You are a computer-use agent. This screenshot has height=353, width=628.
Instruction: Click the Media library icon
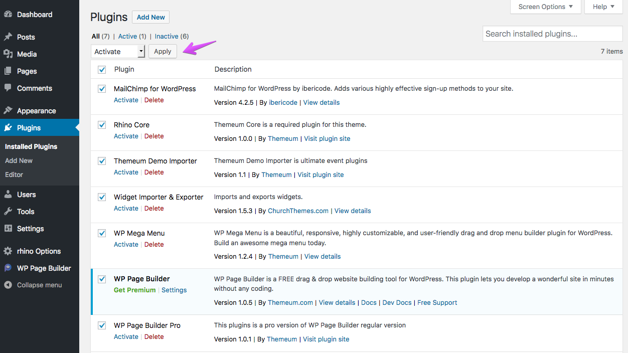point(8,54)
